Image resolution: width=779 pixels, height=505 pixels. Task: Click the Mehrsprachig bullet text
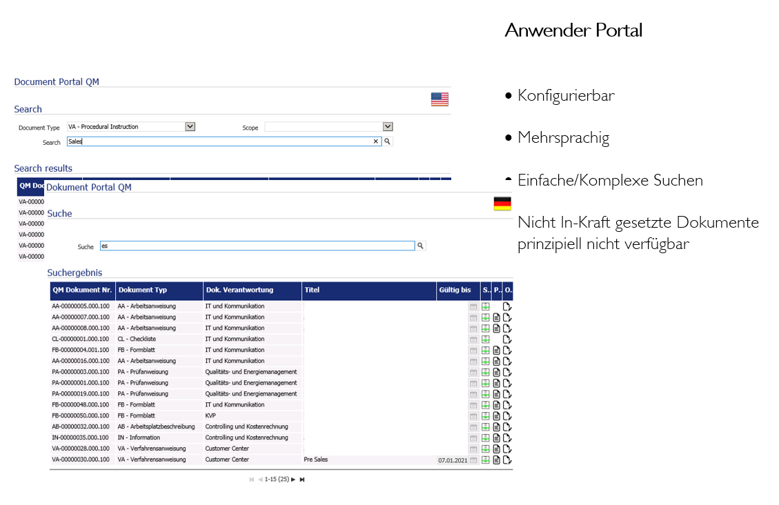[564, 137]
